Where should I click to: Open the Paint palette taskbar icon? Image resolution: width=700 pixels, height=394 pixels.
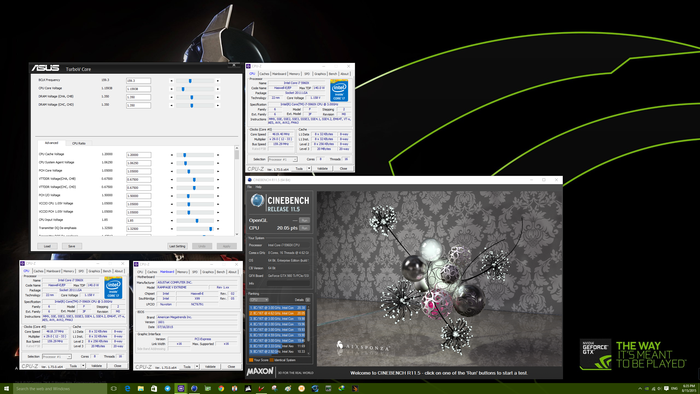[x=288, y=389]
